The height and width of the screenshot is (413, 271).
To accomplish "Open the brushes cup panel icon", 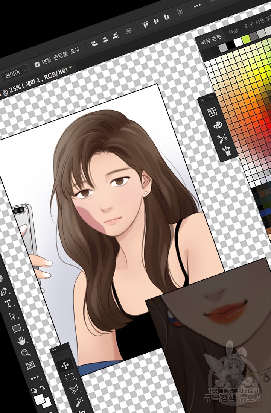I will (x=226, y=151).
